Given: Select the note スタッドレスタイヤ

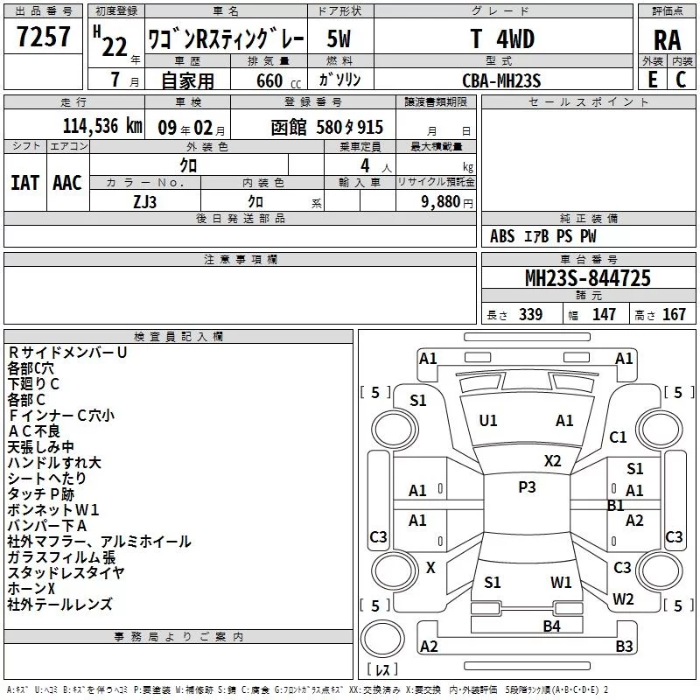Looking at the screenshot, I should coord(66,573).
